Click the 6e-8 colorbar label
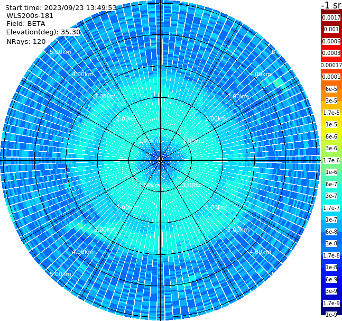The width and height of the screenshot is (342, 321). (331, 232)
